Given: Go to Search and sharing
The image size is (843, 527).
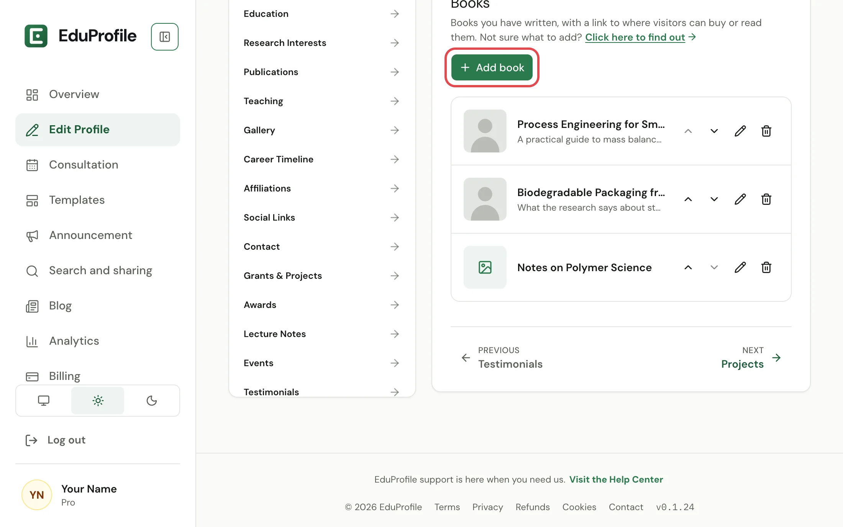Looking at the screenshot, I should pyautogui.click(x=98, y=270).
